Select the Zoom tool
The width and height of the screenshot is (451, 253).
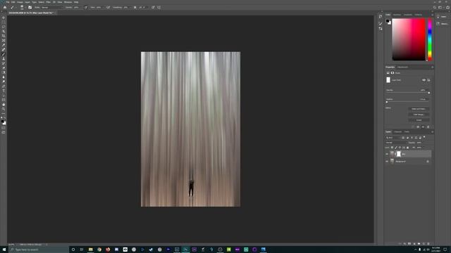[4, 110]
